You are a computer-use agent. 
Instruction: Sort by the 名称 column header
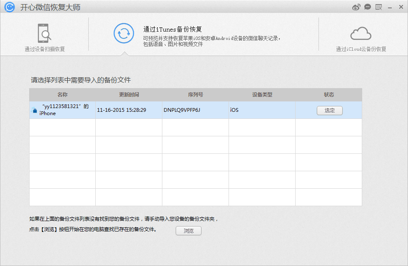(x=62, y=95)
